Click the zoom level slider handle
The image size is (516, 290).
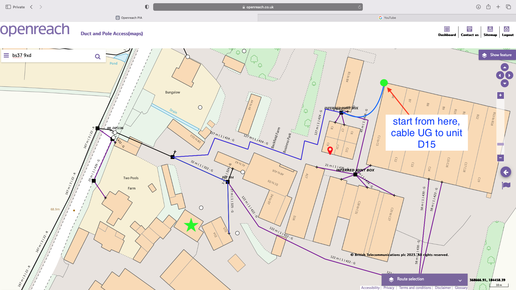tap(500, 144)
